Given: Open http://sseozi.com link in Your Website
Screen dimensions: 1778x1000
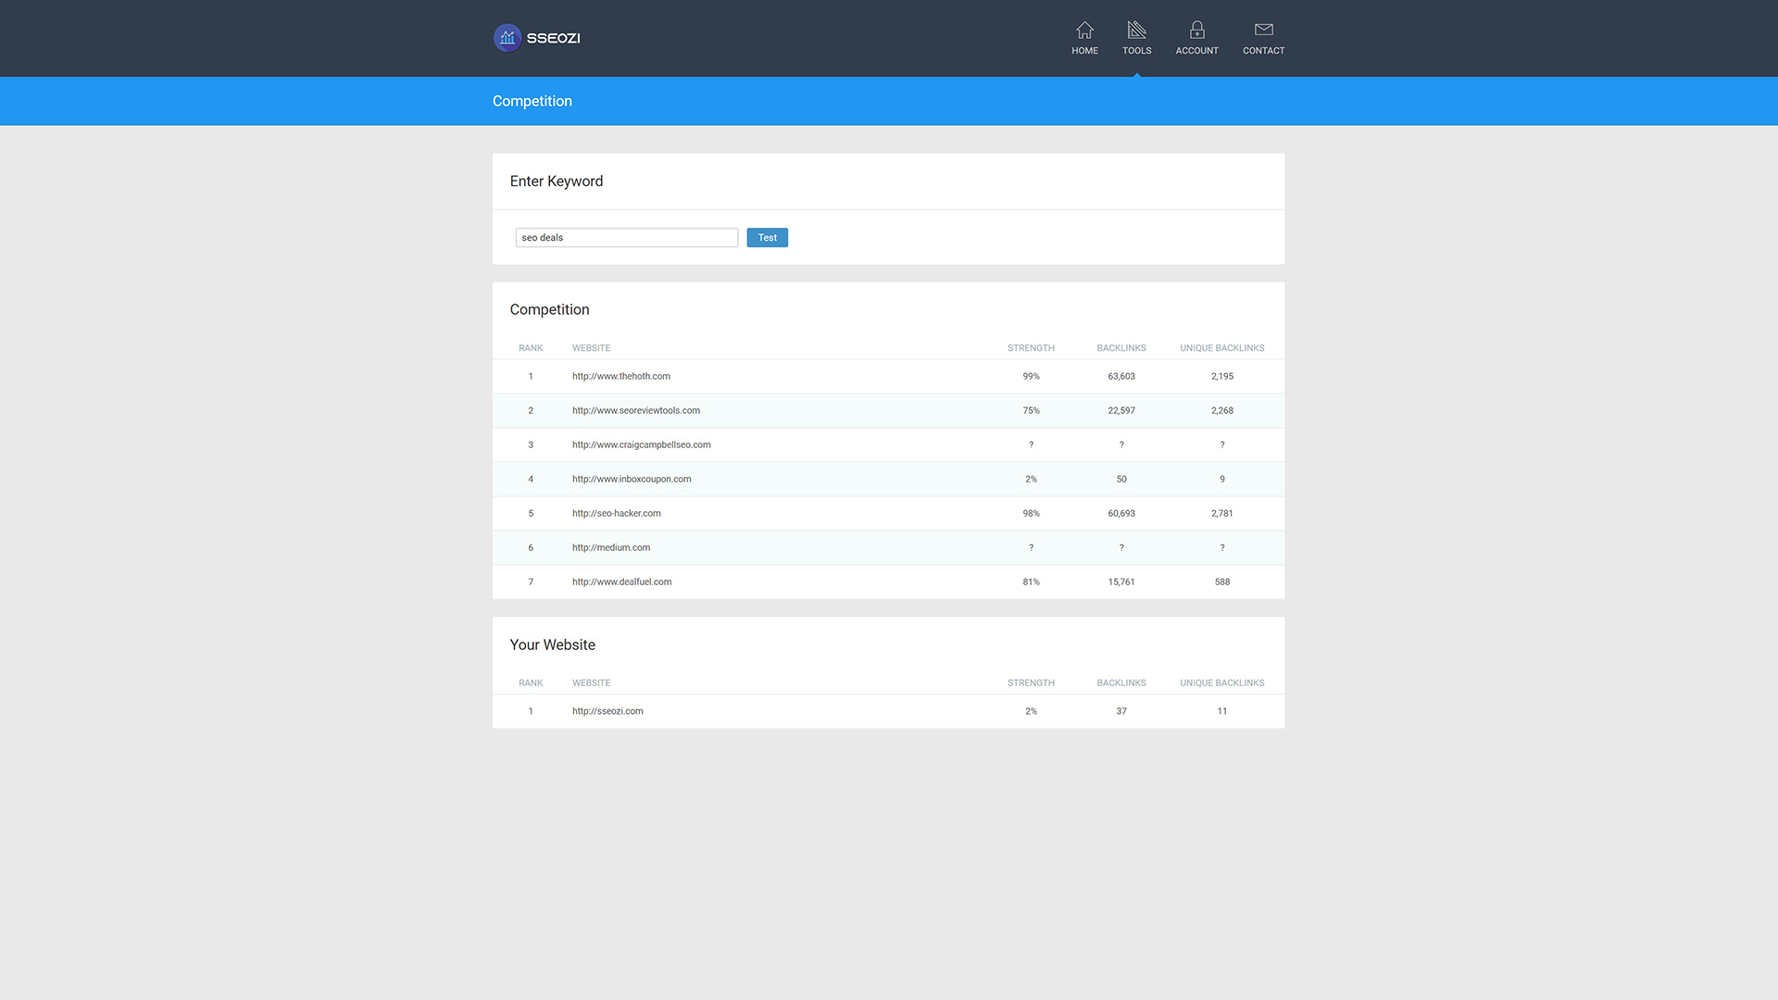Looking at the screenshot, I should coord(607,712).
